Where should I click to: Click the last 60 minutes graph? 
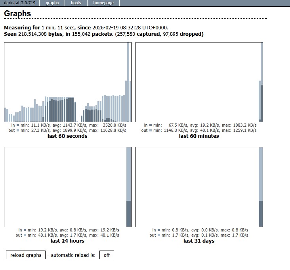199,82
